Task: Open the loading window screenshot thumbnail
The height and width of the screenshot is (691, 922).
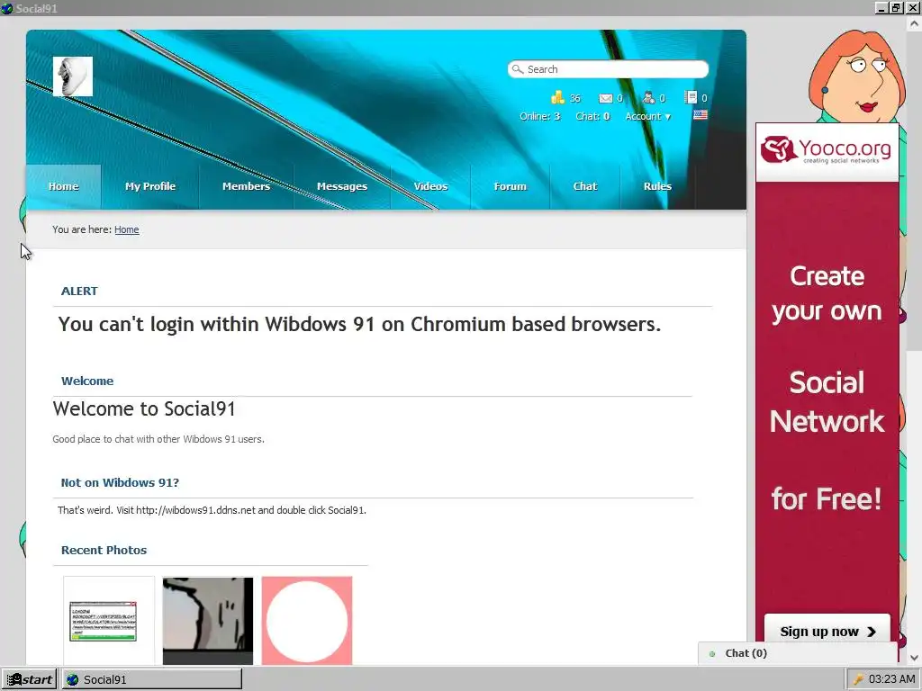Action: coord(109,621)
